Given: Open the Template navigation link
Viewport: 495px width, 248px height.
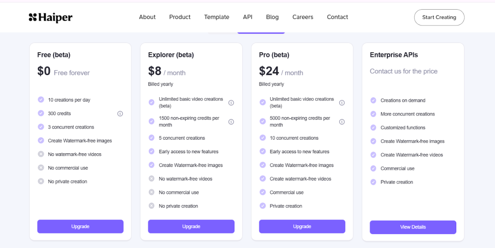Looking at the screenshot, I should (x=217, y=17).
